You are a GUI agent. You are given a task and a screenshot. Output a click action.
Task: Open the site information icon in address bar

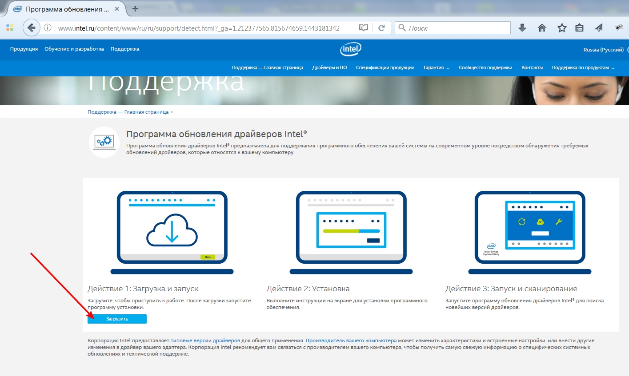coord(48,28)
